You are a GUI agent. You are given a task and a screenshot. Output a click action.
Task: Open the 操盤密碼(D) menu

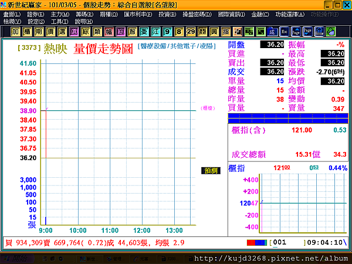197,14
